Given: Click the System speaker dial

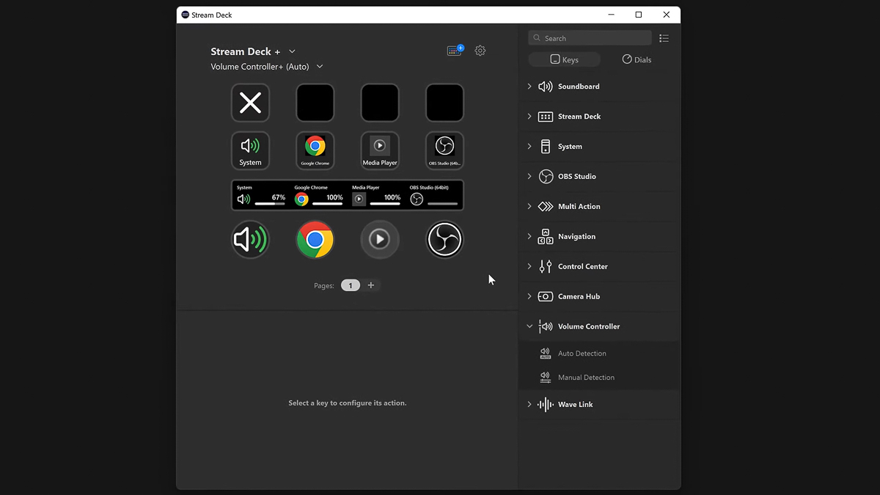Looking at the screenshot, I should pos(250,239).
